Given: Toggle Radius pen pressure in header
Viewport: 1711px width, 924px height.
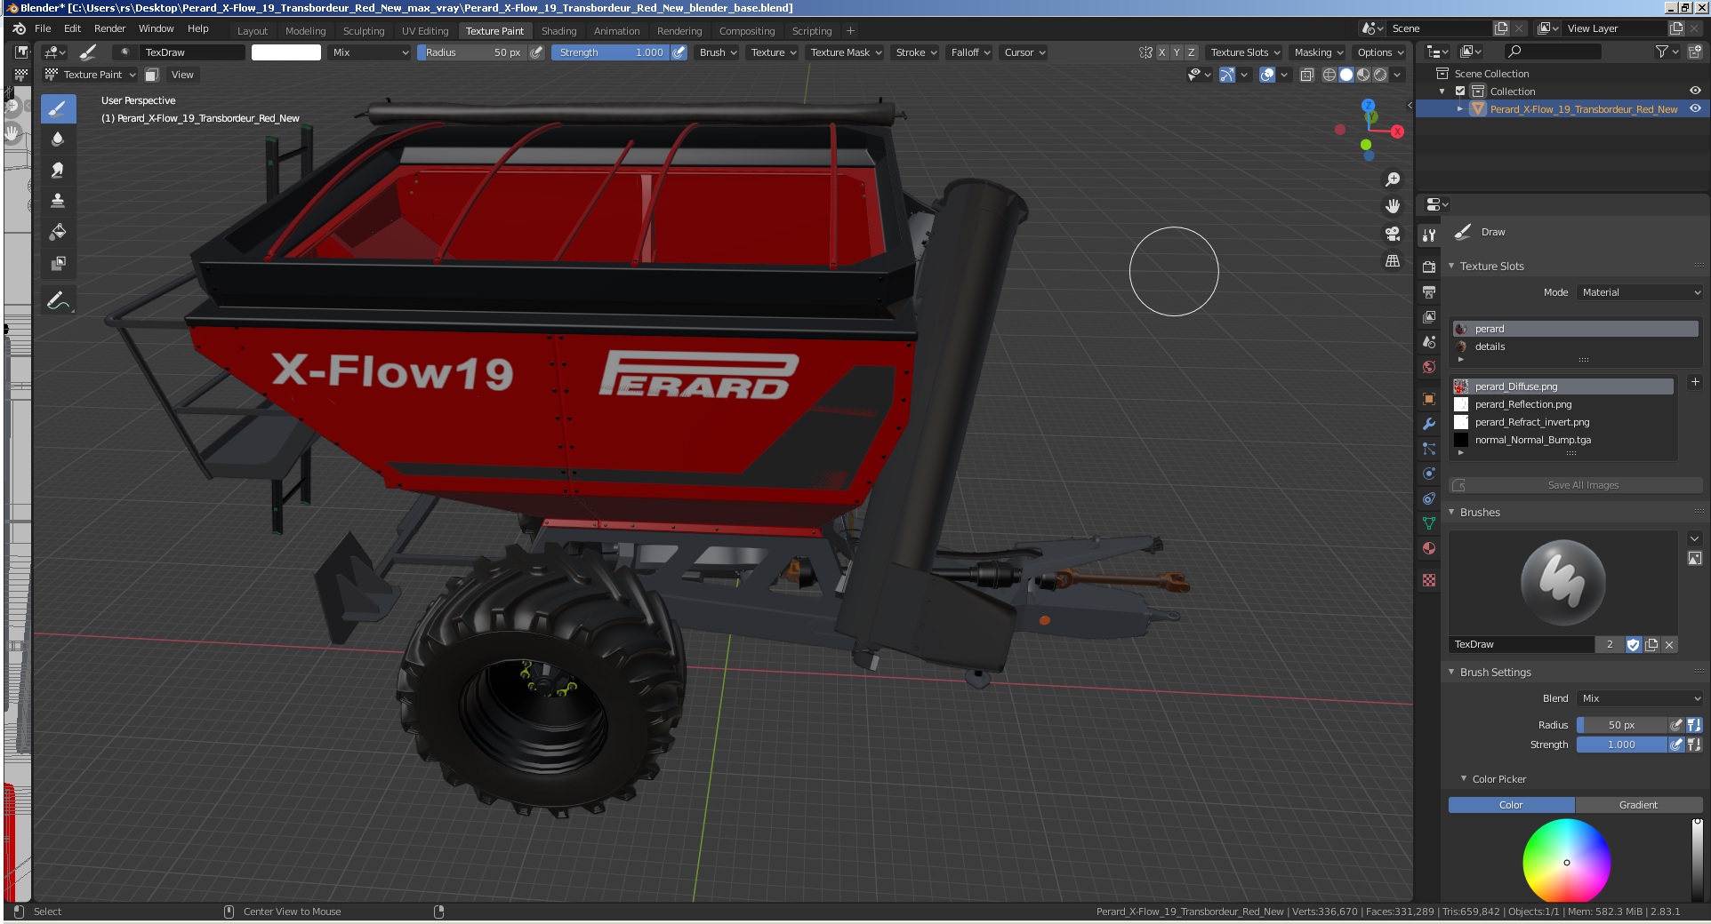Looking at the screenshot, I should click(536, 52).
